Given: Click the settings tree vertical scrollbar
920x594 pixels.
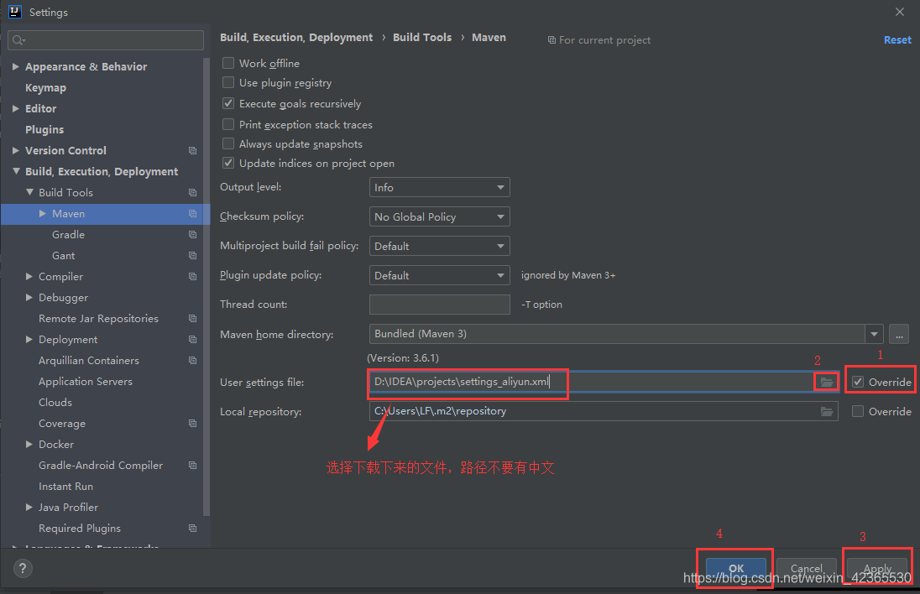Looking at the screenshot, I should tap(206, 287).
